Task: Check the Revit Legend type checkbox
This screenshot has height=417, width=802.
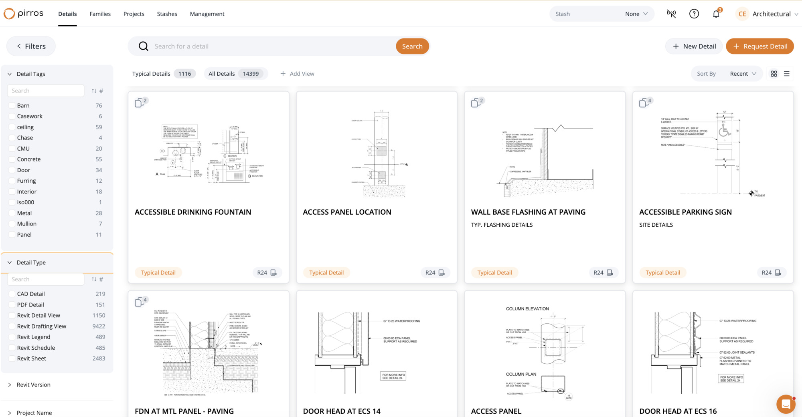Action: 12,337
